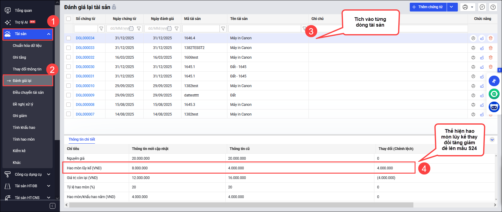Screen dimensions: 502x212
Task: Print voucher DGL000032 from its row
Action: [x=473, y=57]
